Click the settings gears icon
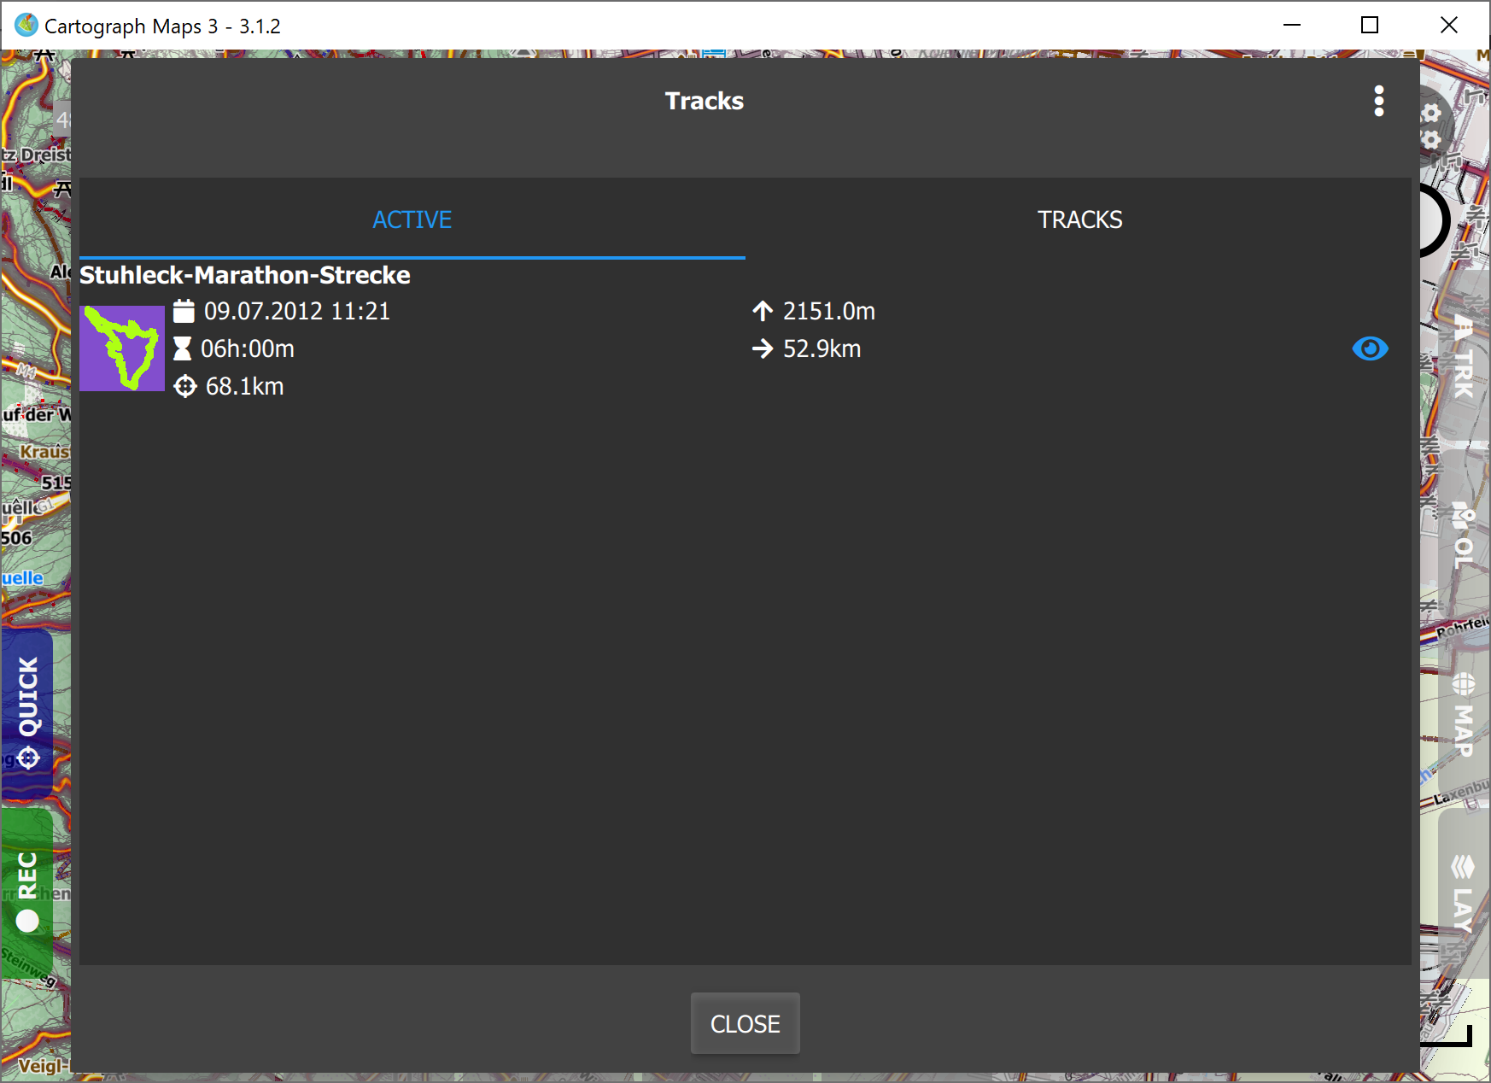Screen dimensions: 1491x1083 [x=1432, y=126]
